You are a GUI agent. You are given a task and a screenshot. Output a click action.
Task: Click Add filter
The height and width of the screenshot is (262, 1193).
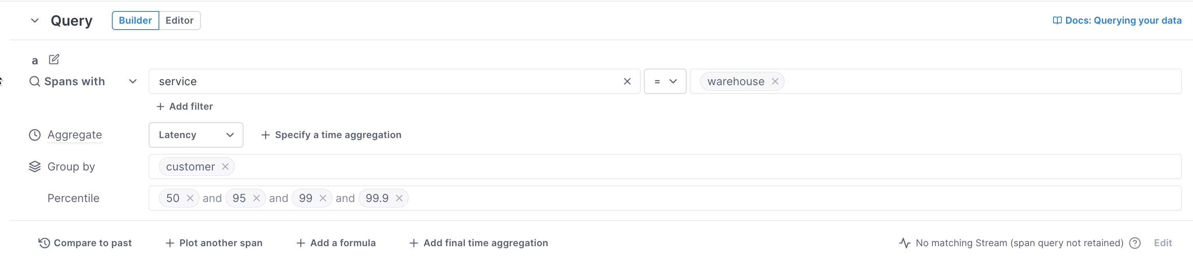(x=185, y=106)
